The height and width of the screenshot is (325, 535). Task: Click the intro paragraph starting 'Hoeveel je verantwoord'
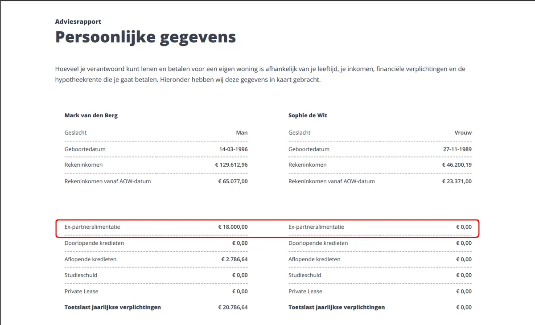(260, 74)
